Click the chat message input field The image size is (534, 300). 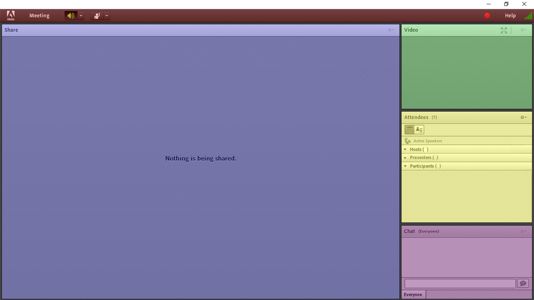[460, 283]
